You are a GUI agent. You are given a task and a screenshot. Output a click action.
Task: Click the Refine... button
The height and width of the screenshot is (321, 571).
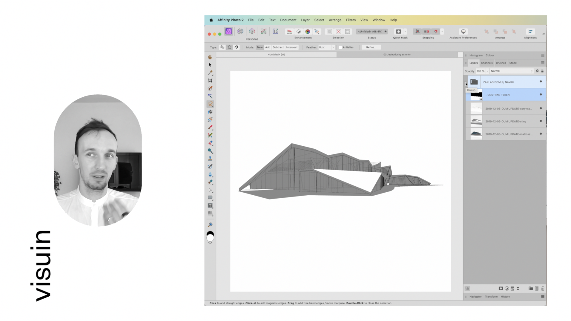point(371,47)
